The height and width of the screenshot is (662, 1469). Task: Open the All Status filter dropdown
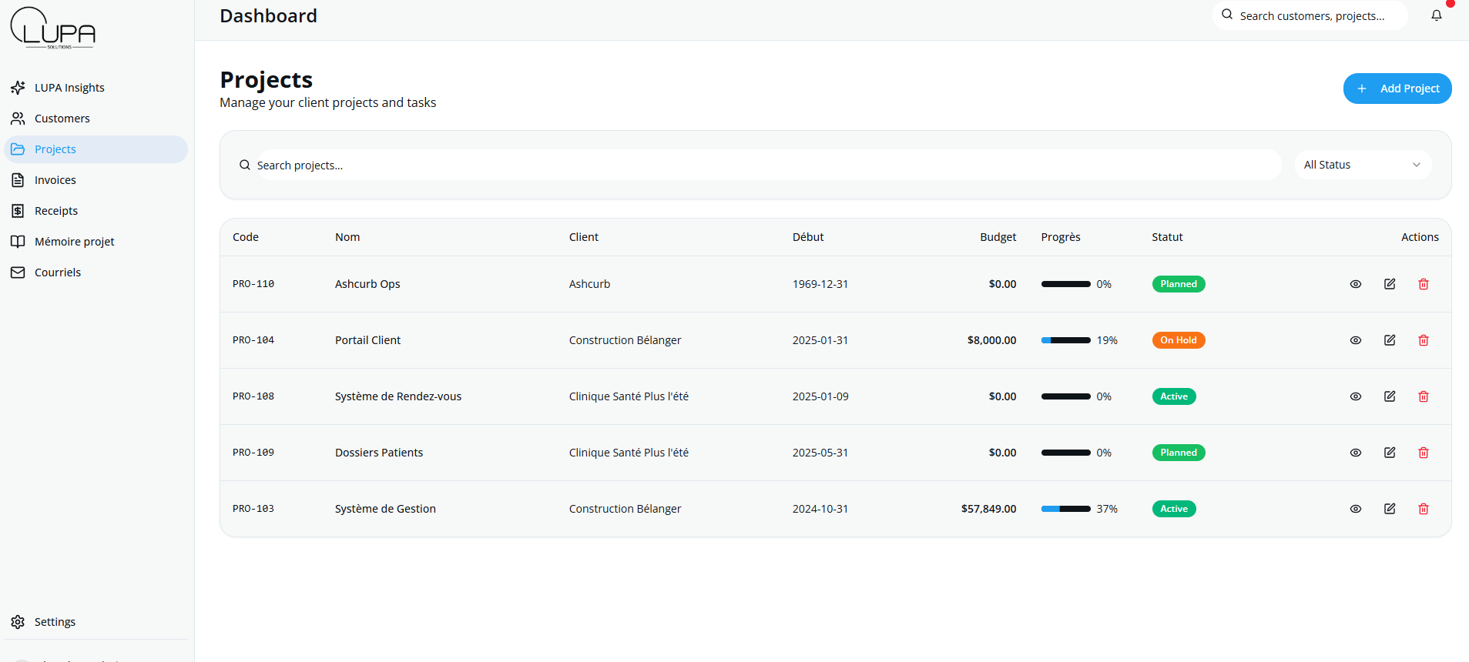1361,165
